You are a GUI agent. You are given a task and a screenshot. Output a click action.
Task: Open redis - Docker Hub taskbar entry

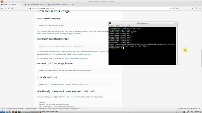(49, 112)
